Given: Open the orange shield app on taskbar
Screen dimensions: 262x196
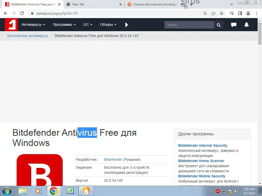Looking at the screenshot, I should coord(86,191).
